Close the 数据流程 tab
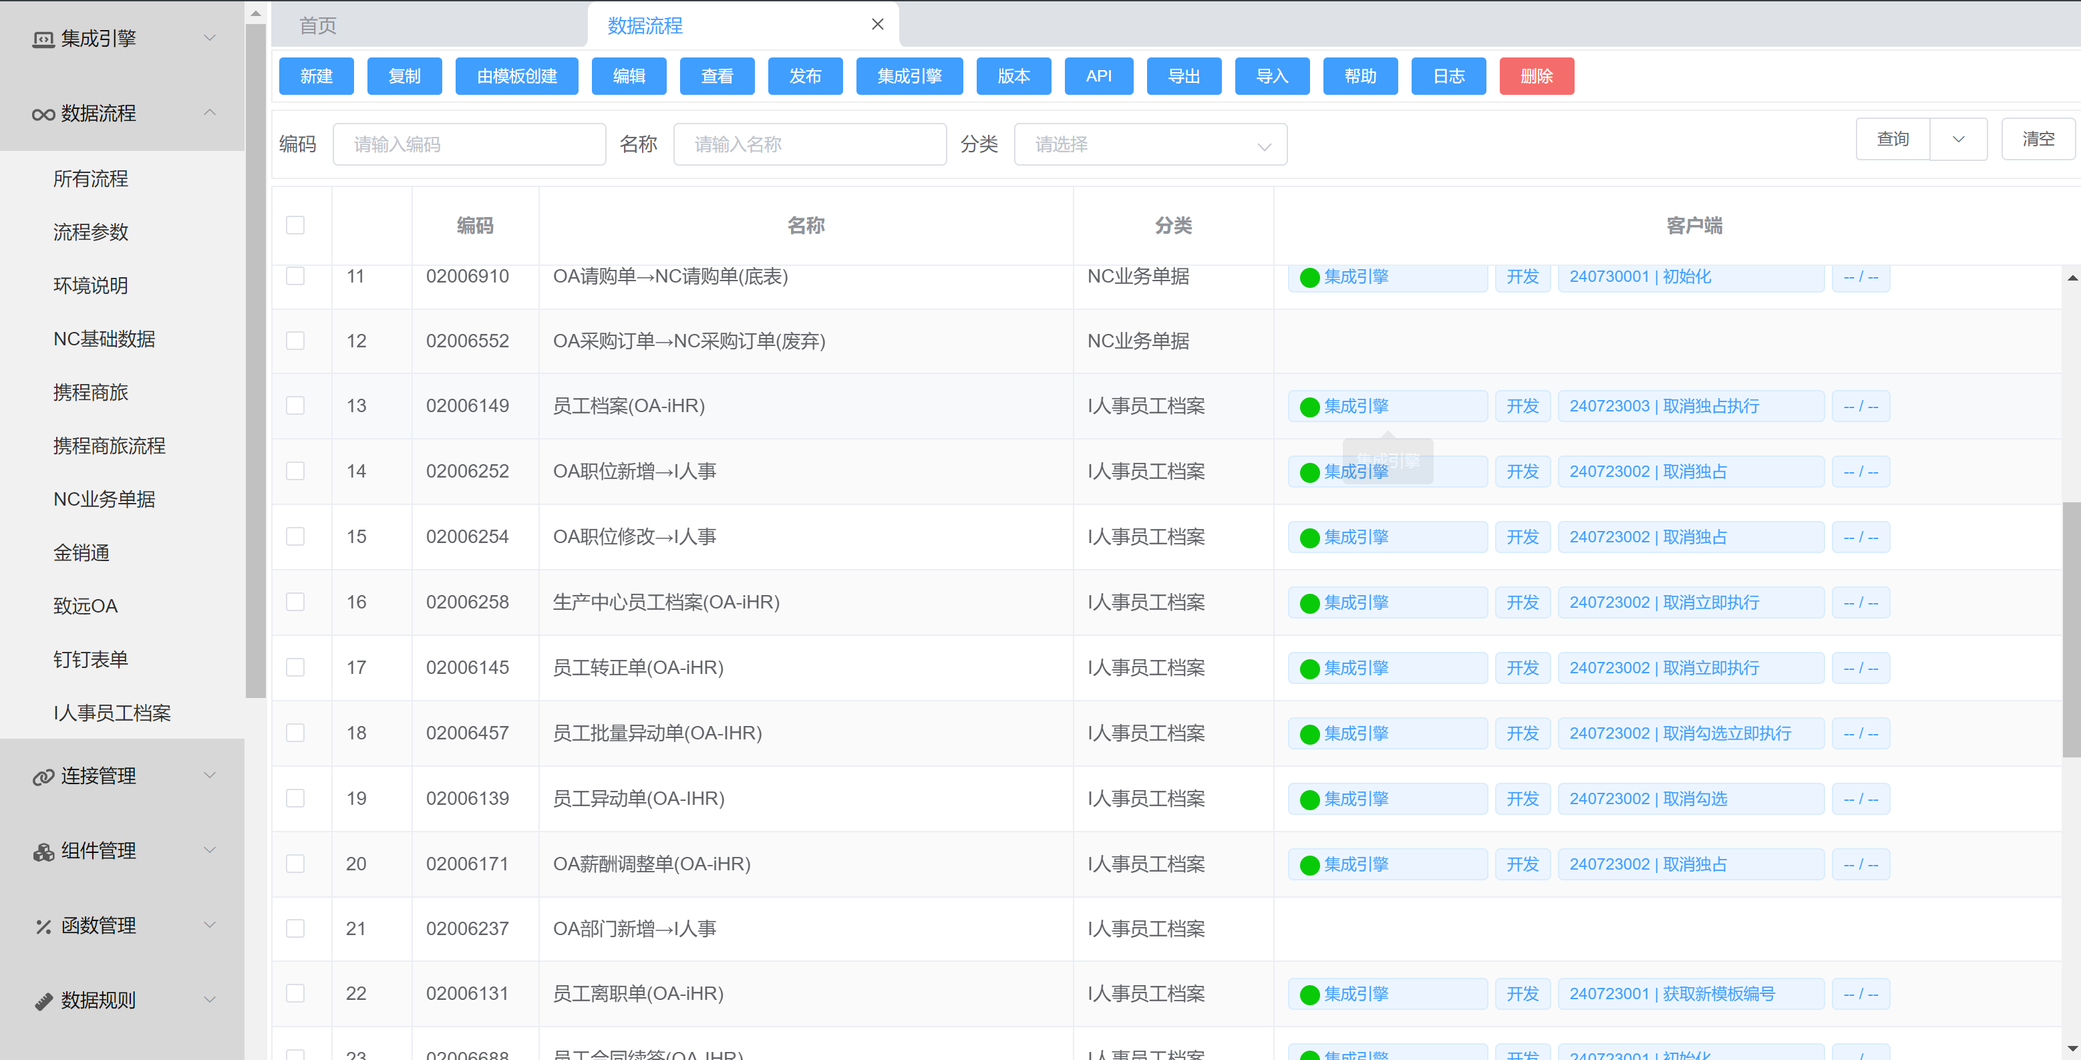The width and height of the screenshot is (2081, 1060). 877,25
